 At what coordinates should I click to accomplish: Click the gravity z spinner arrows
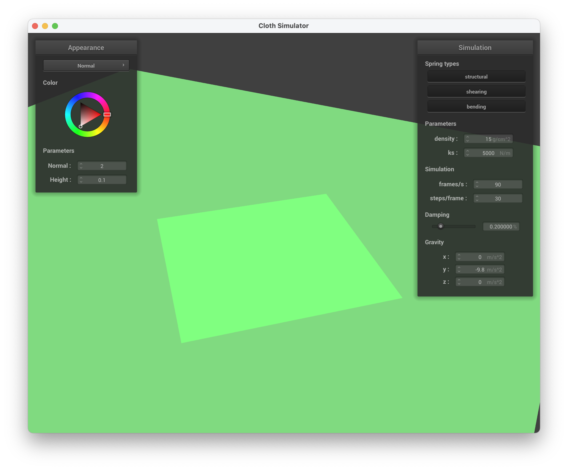coord(459,282)
